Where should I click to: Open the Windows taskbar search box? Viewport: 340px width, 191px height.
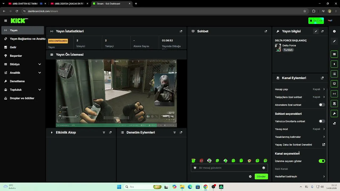[x=143, y=187]
